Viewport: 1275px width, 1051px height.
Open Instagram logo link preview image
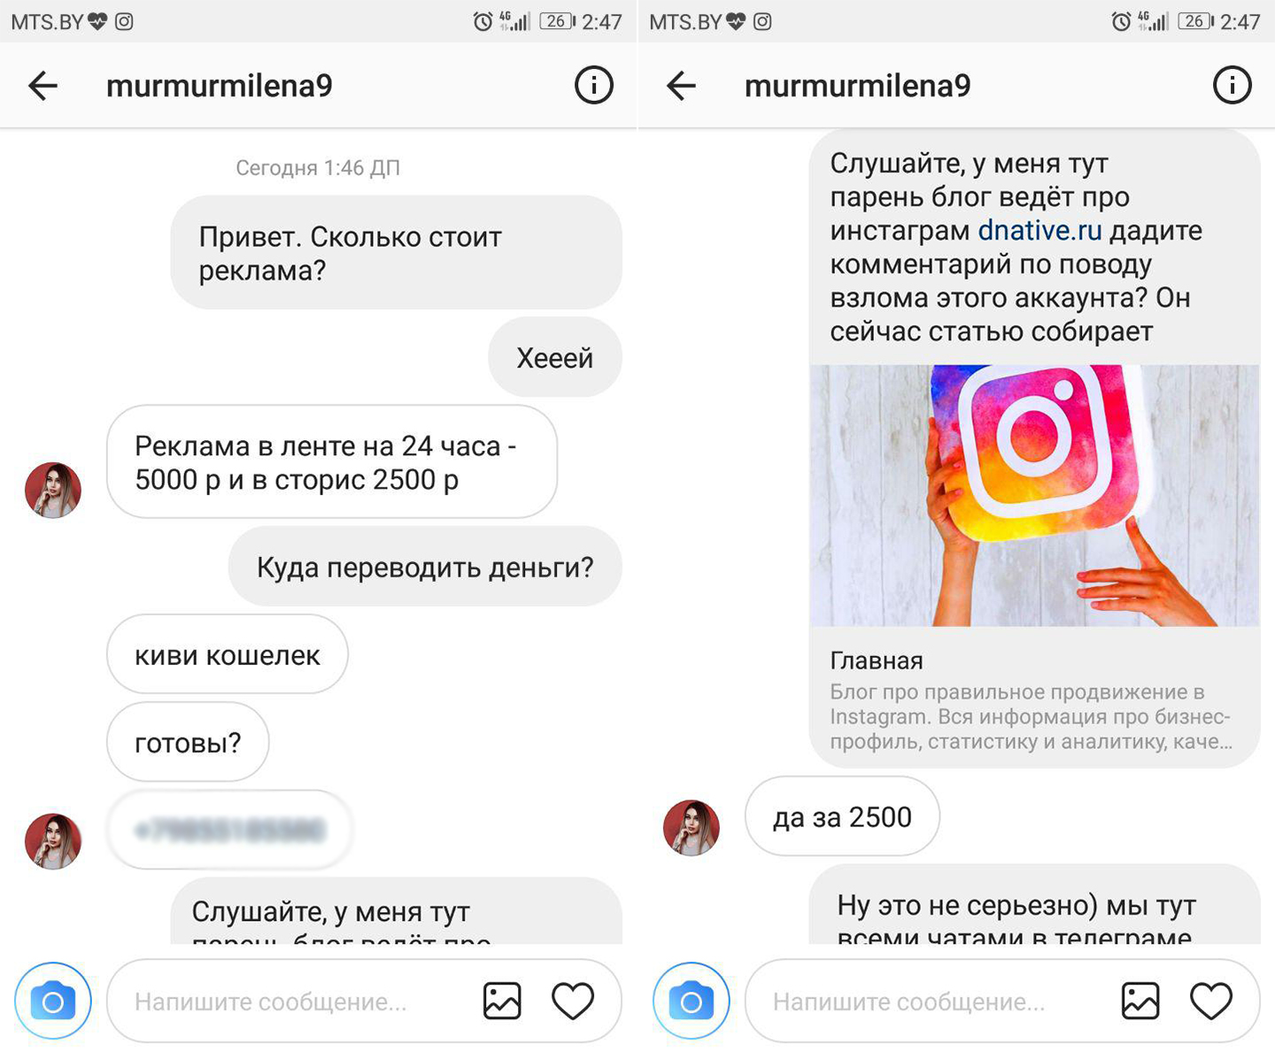pyautogui.click(x=1034, y=495)
